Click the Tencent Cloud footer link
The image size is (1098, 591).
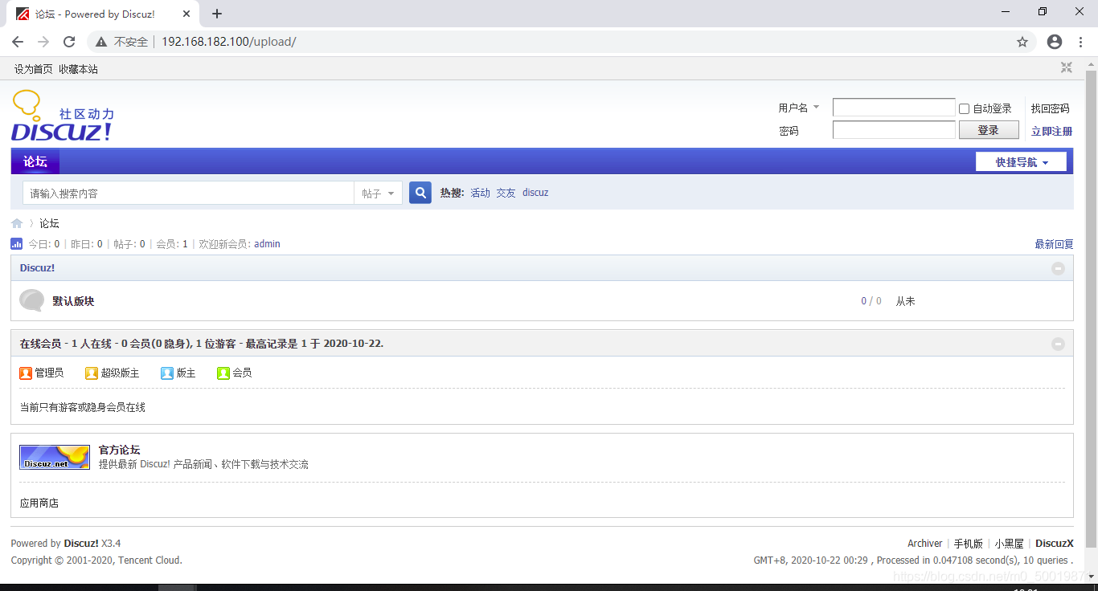click(150, 560)
